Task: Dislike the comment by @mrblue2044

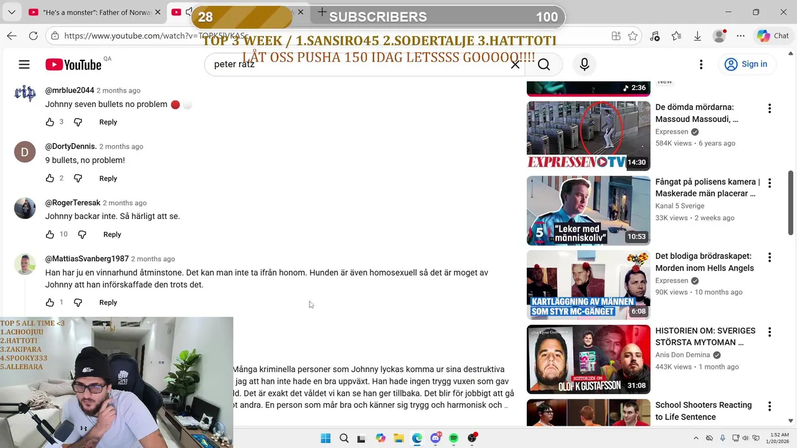Action: (78, 122)
